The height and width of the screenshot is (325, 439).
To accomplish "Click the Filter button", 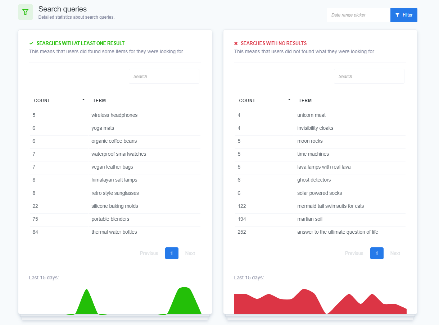I will coord(404,15).
